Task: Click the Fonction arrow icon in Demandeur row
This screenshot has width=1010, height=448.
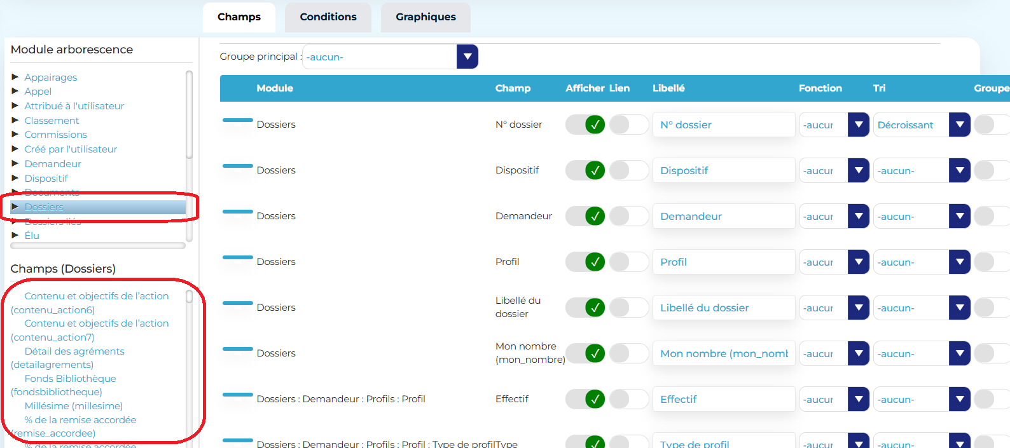Action: tap(858, 216)
